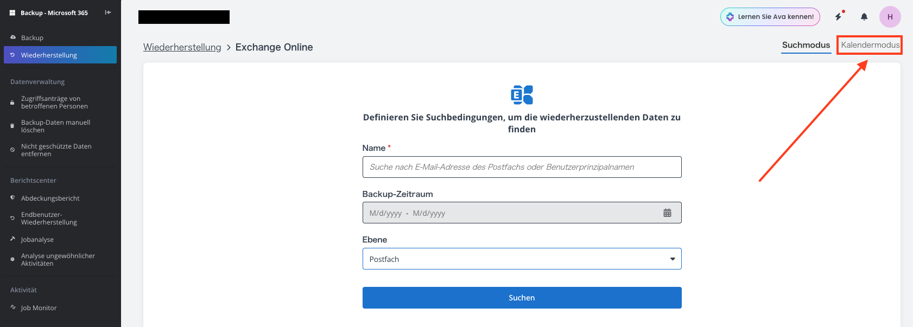
Task: Open the Backup-Zeitraum date range picker
Action: pos(522,213)
